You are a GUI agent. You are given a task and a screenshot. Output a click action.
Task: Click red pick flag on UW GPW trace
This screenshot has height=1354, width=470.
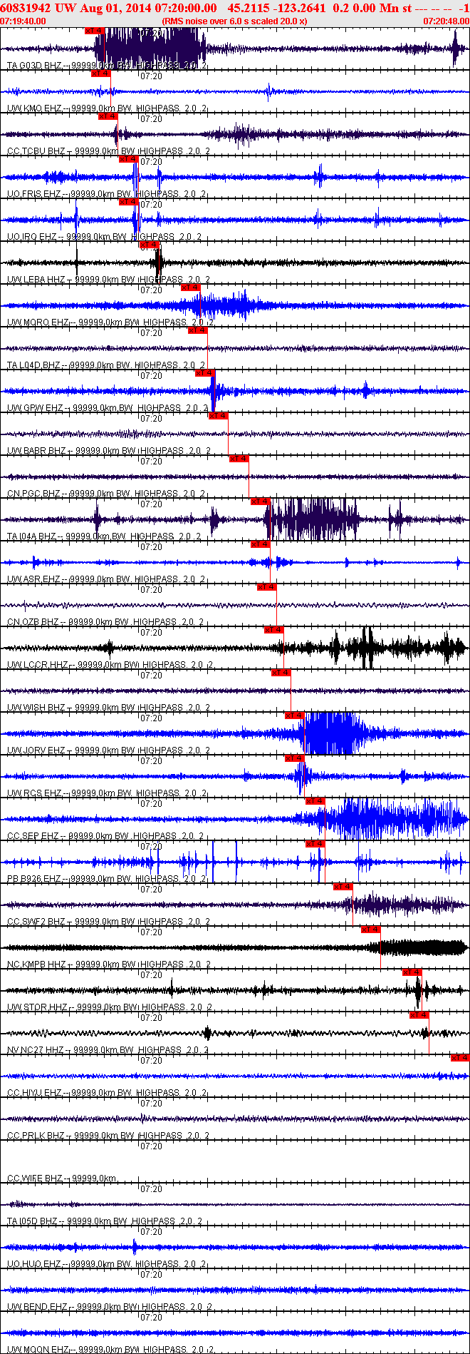pyautogui.click(x=205, y=373)
